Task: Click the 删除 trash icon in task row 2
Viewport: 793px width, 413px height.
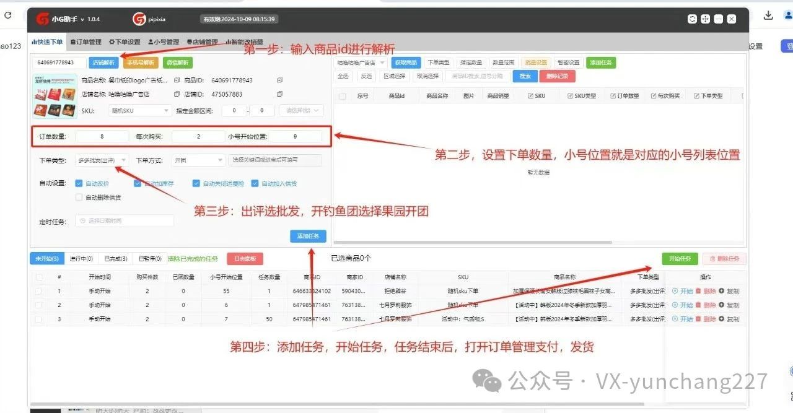Action: 698,305
